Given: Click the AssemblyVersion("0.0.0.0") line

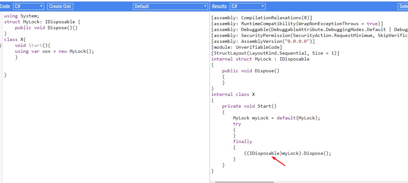Looking at the screenshot, I should coord(263,41).
